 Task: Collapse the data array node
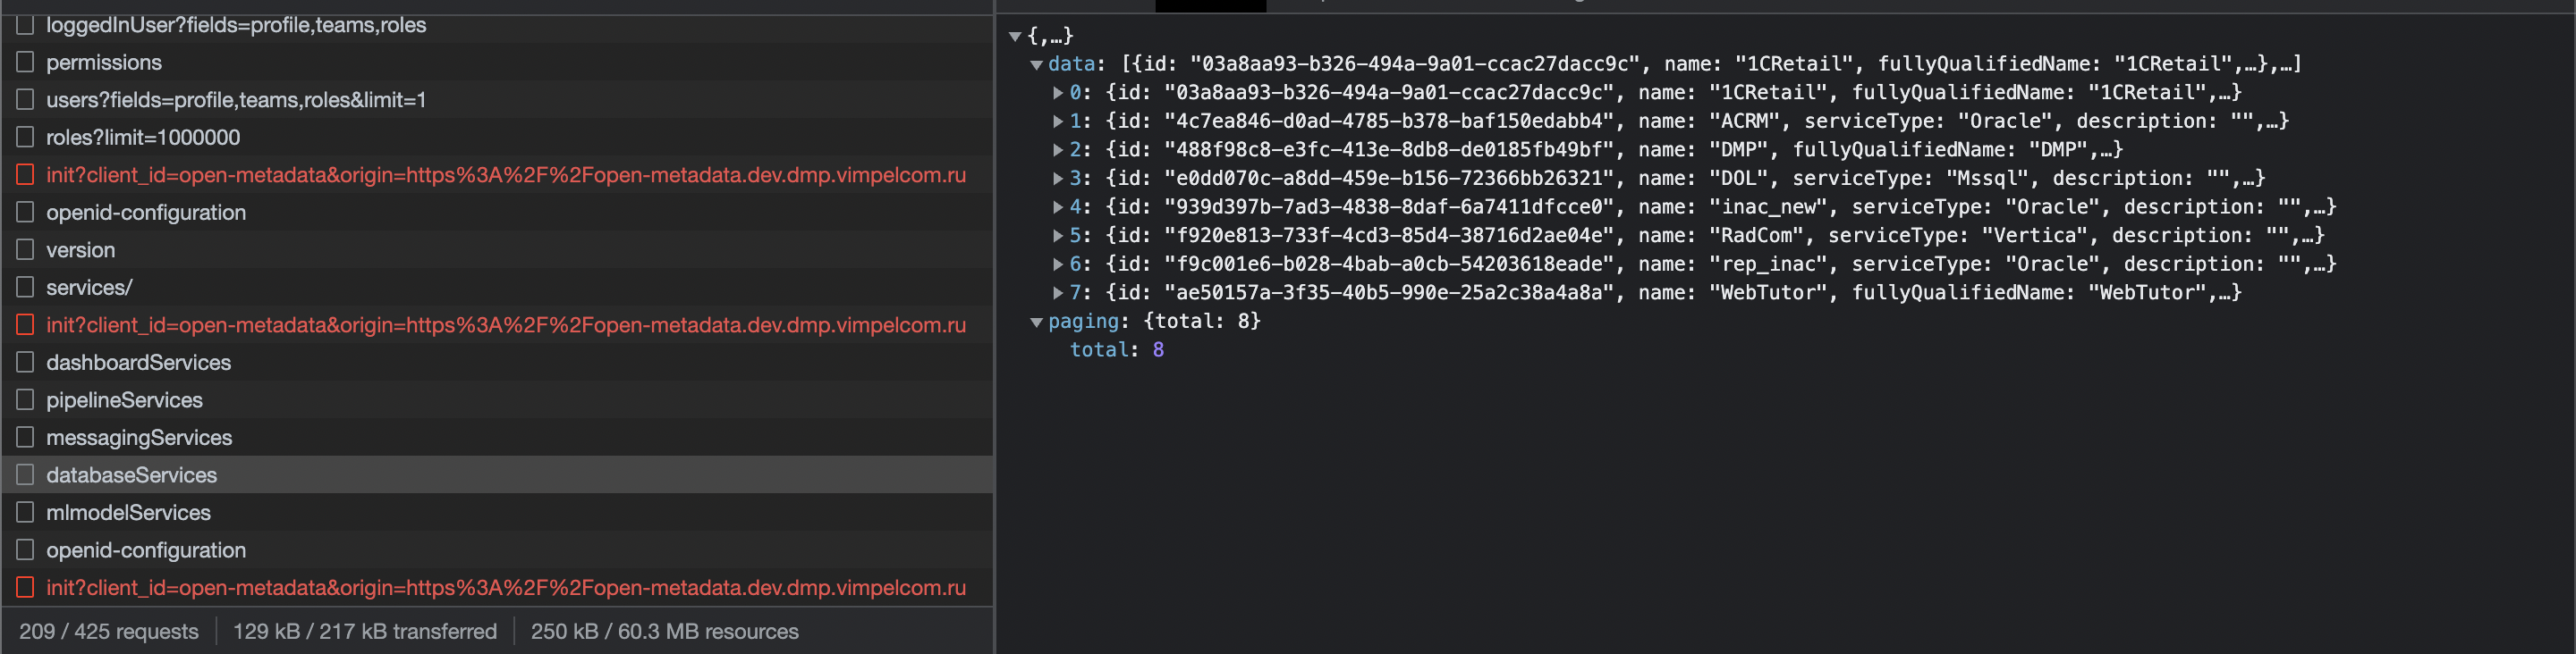tap(1037, 65)
